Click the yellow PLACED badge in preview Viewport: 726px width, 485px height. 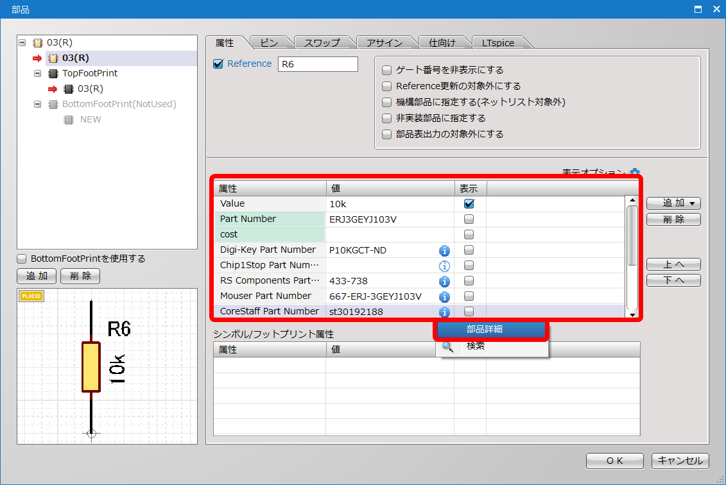[31, 296]
